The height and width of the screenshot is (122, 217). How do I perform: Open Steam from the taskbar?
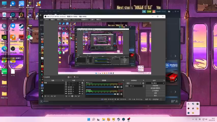[x=119, y=119]
